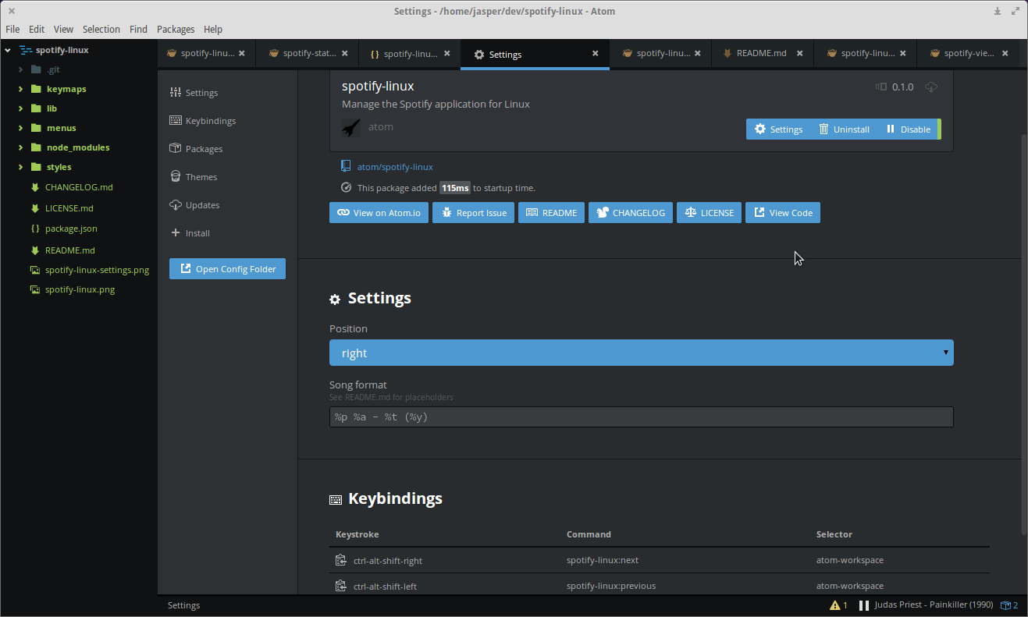
Task: Expand the .git folder
Action: 21,69
